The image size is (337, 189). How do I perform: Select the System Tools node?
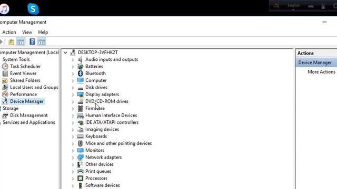click(x=16, y=59)
